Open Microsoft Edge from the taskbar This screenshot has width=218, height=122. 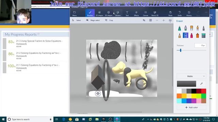point(64,119)
